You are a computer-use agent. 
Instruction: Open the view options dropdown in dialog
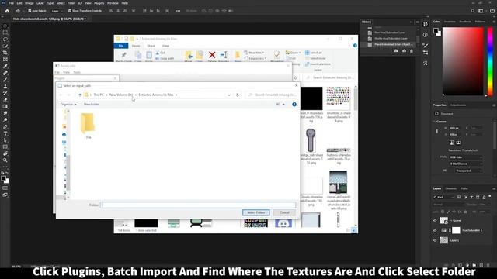283,105
